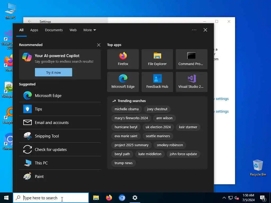Pick the eva marie saint chip
The image size is (271, 203).
click(126, 136)
